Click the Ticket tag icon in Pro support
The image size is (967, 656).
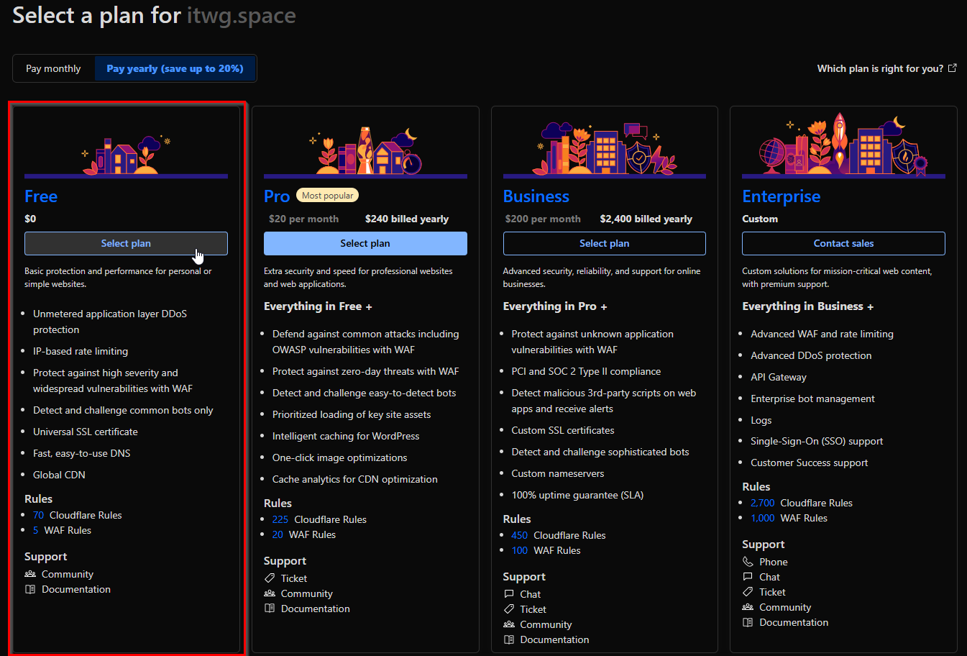tap(270, 578)
